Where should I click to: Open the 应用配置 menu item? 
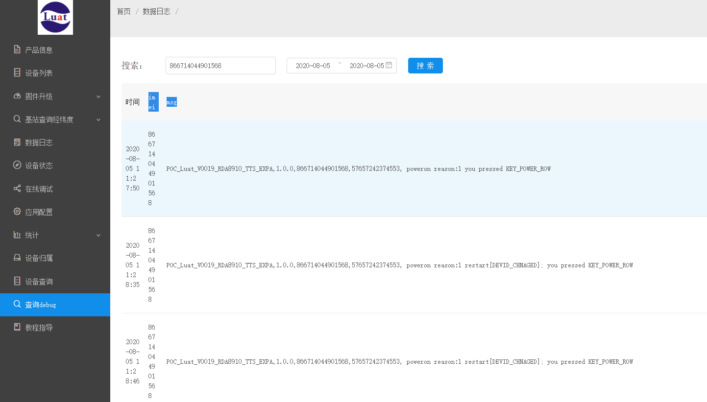[x=55, y=212]
